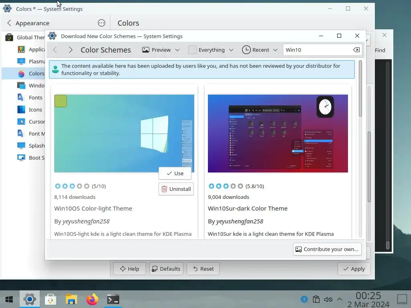The width and height of the screenshot is (411, 308).
Task: Open Konsole terminal from taskbar
Action: (113, 299)
